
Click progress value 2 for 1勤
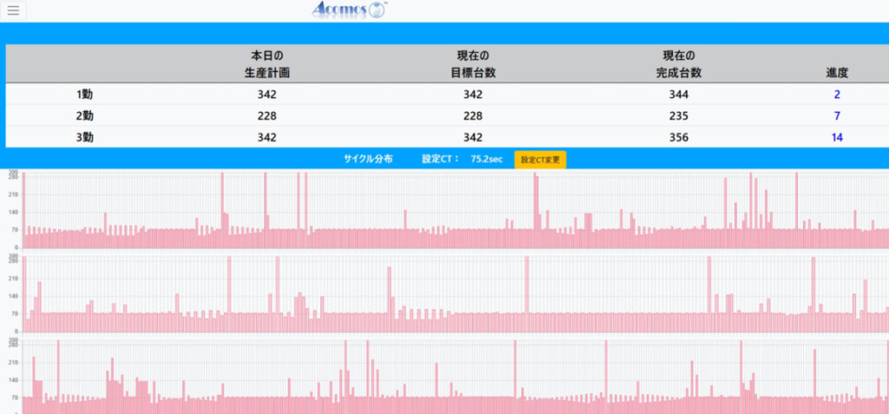(x=837, y=95)
